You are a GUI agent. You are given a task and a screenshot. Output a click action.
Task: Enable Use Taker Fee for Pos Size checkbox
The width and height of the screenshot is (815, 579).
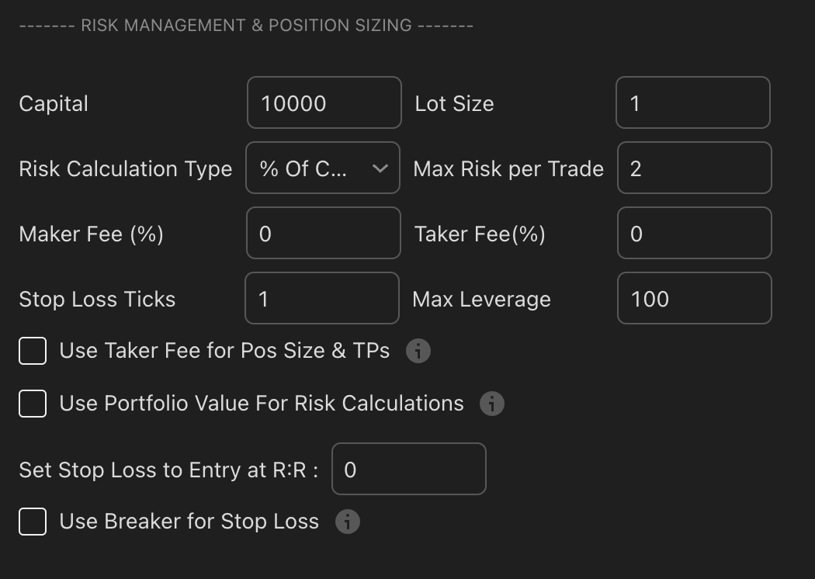coord(33,351)
